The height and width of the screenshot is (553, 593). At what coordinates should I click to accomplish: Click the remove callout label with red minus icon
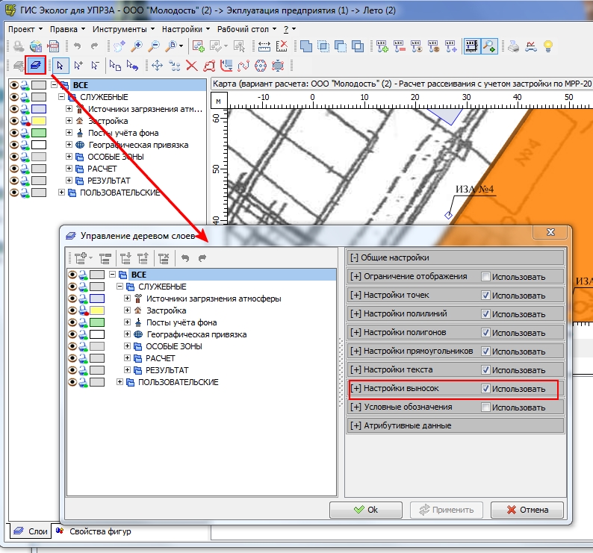(400, 46)
